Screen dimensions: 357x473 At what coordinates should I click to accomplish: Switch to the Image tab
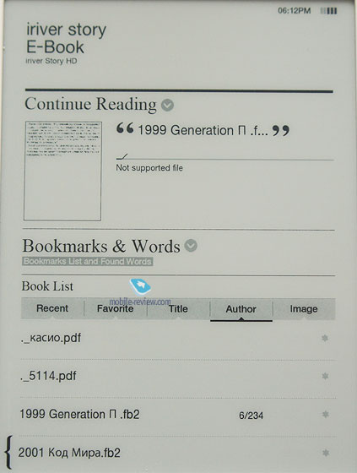[304, 308]
